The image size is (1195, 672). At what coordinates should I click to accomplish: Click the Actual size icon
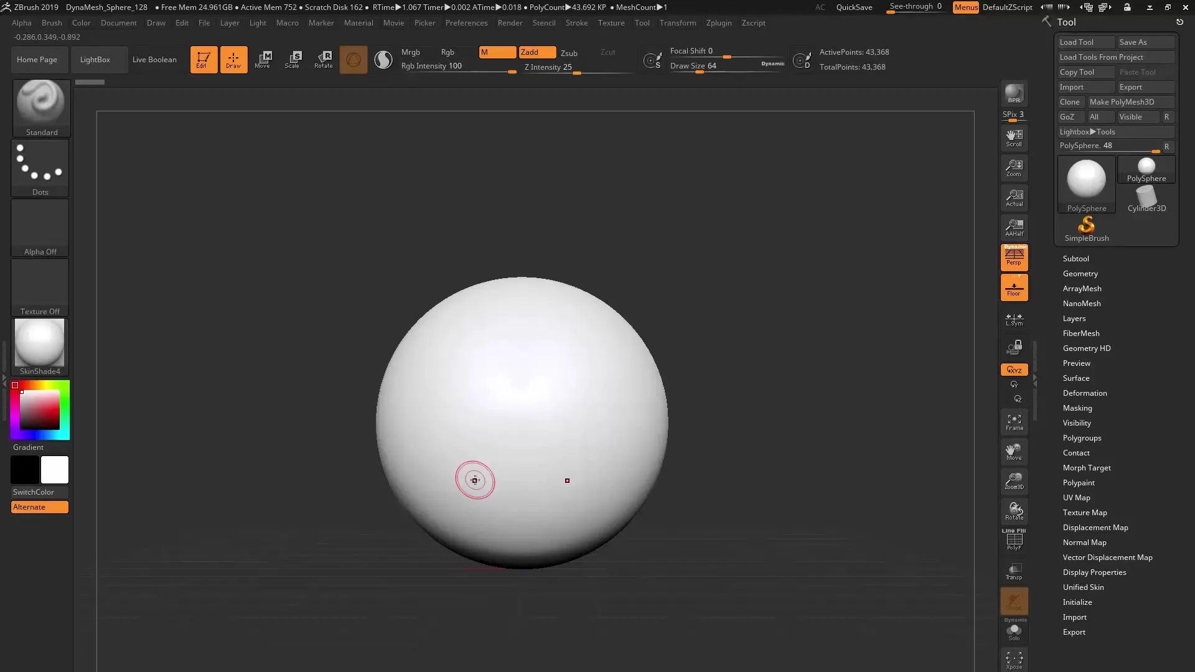(1014, 198)
